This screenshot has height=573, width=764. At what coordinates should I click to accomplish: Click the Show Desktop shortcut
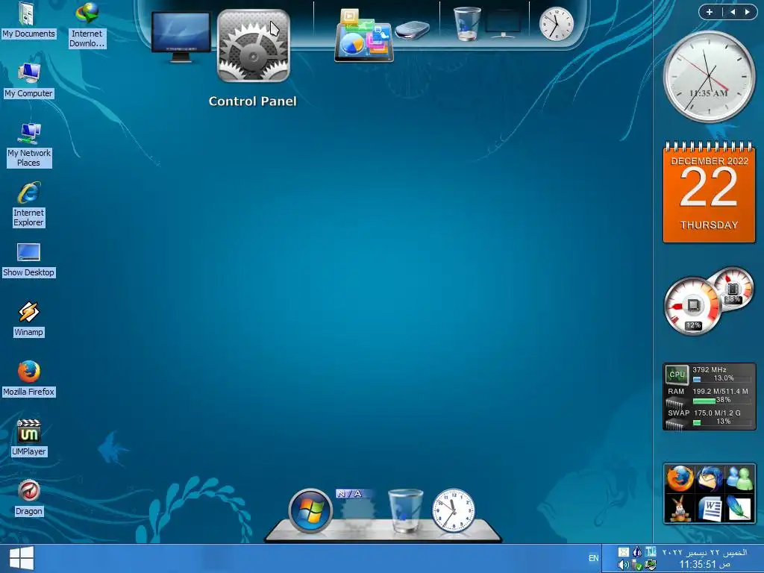(x=28, y=260)
